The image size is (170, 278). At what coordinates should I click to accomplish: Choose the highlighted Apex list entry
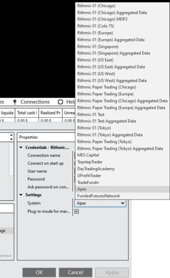122,189
